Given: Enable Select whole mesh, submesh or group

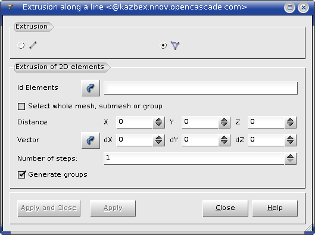Looking at the screenshot, I should tap(21, 106).
